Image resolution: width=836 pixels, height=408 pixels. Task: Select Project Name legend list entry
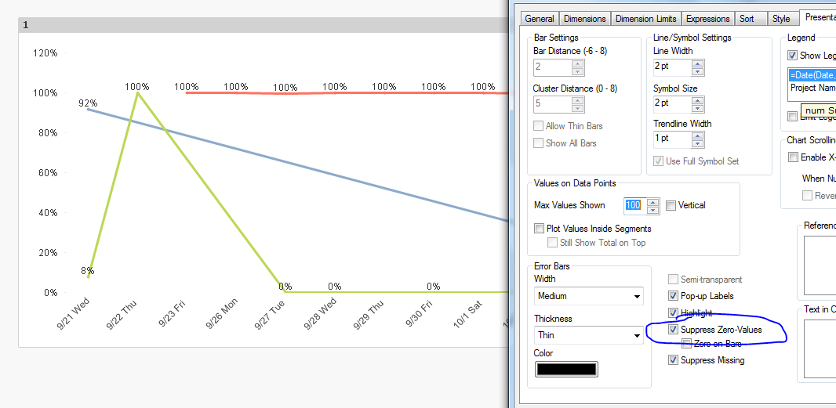coord(812,88)
